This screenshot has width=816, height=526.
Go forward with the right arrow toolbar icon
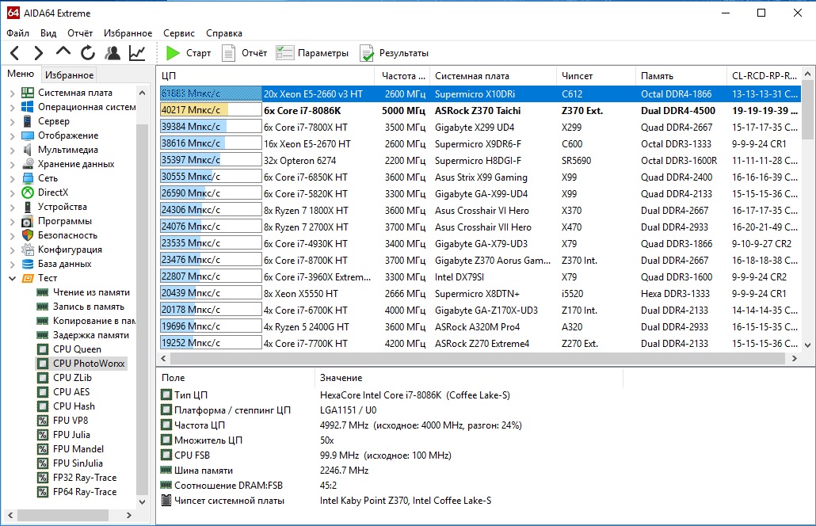coord(38,53)
